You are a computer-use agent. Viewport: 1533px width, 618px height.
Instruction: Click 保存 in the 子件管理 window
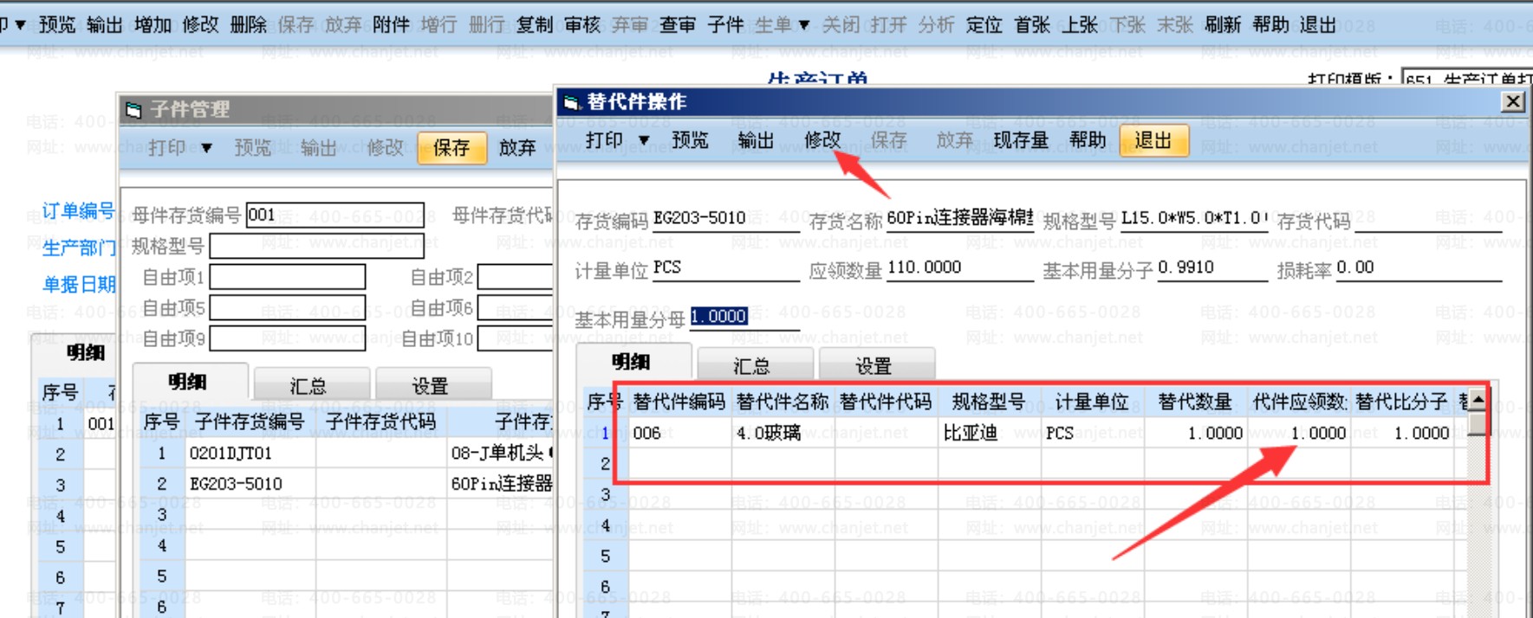pos(451,148)
